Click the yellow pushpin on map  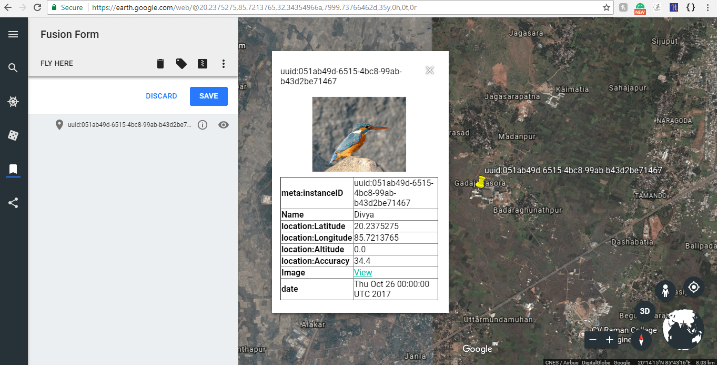tap(480, 182)
